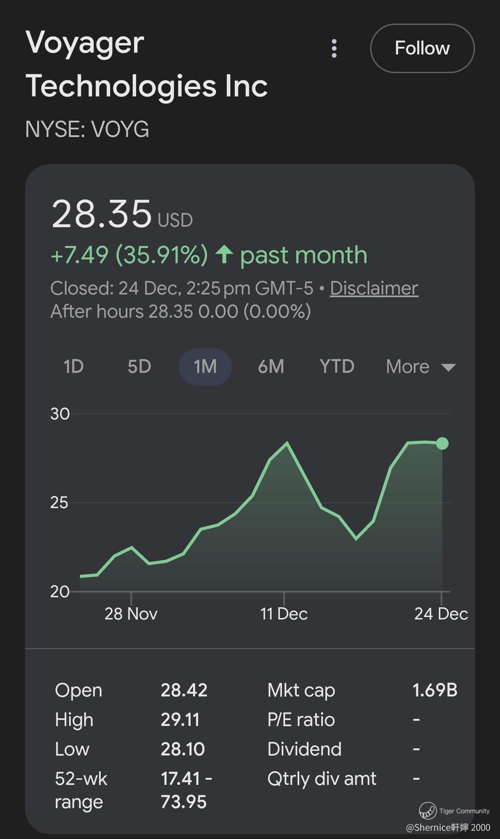Click the 52-wk range label

point(81,790)
